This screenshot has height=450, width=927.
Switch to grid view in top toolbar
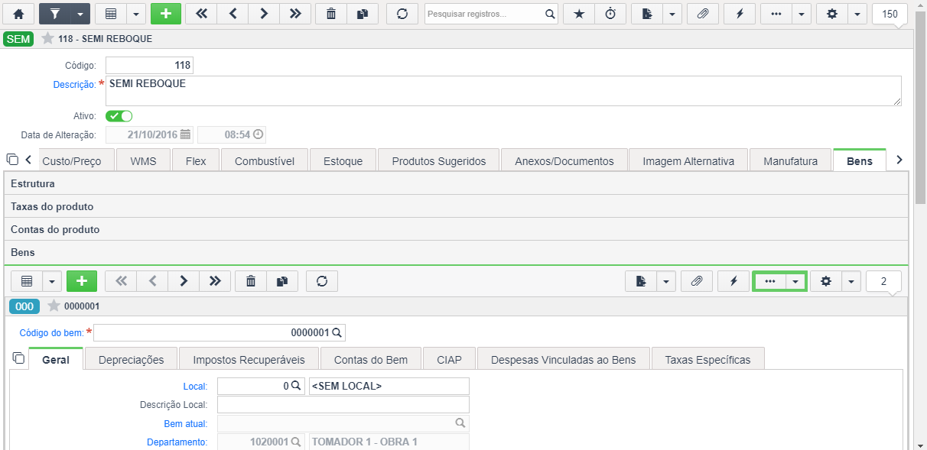point(111,14)
